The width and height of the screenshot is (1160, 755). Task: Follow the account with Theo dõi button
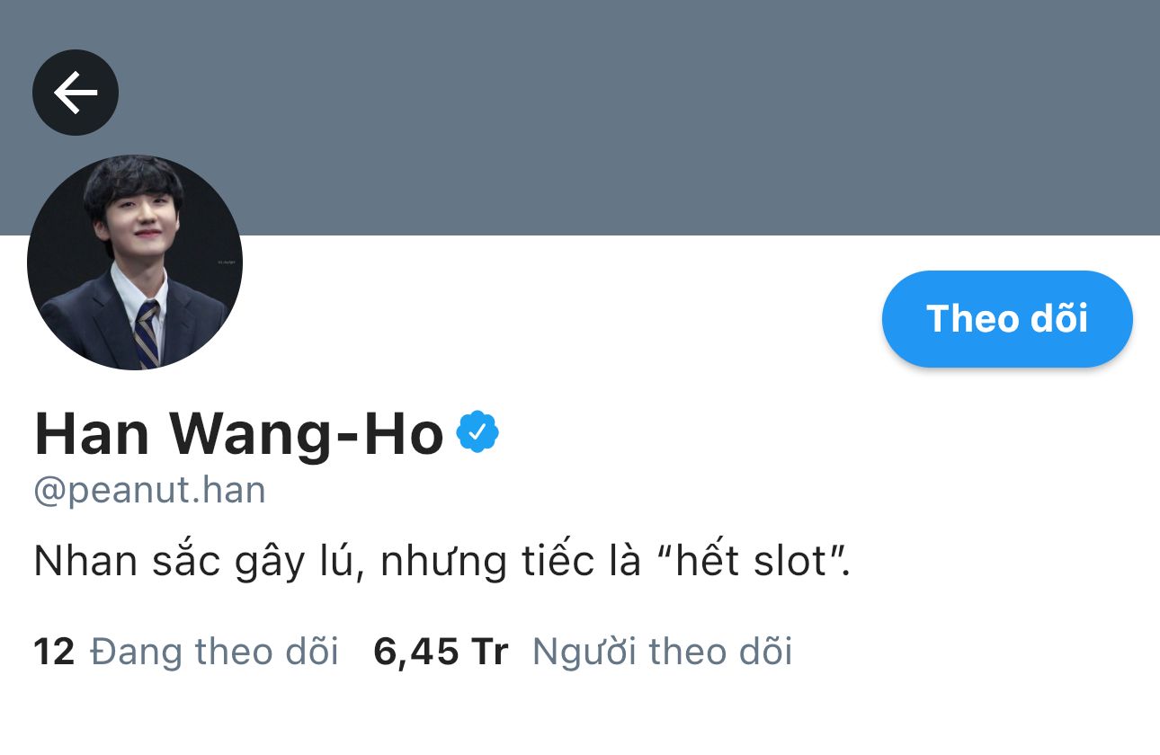1007,319
